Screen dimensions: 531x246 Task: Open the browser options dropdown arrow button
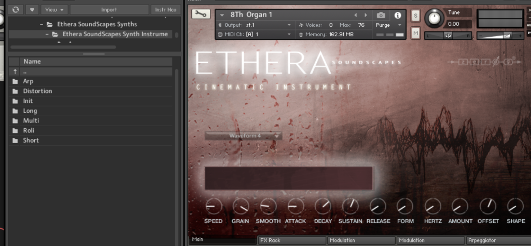pos(32,9)
